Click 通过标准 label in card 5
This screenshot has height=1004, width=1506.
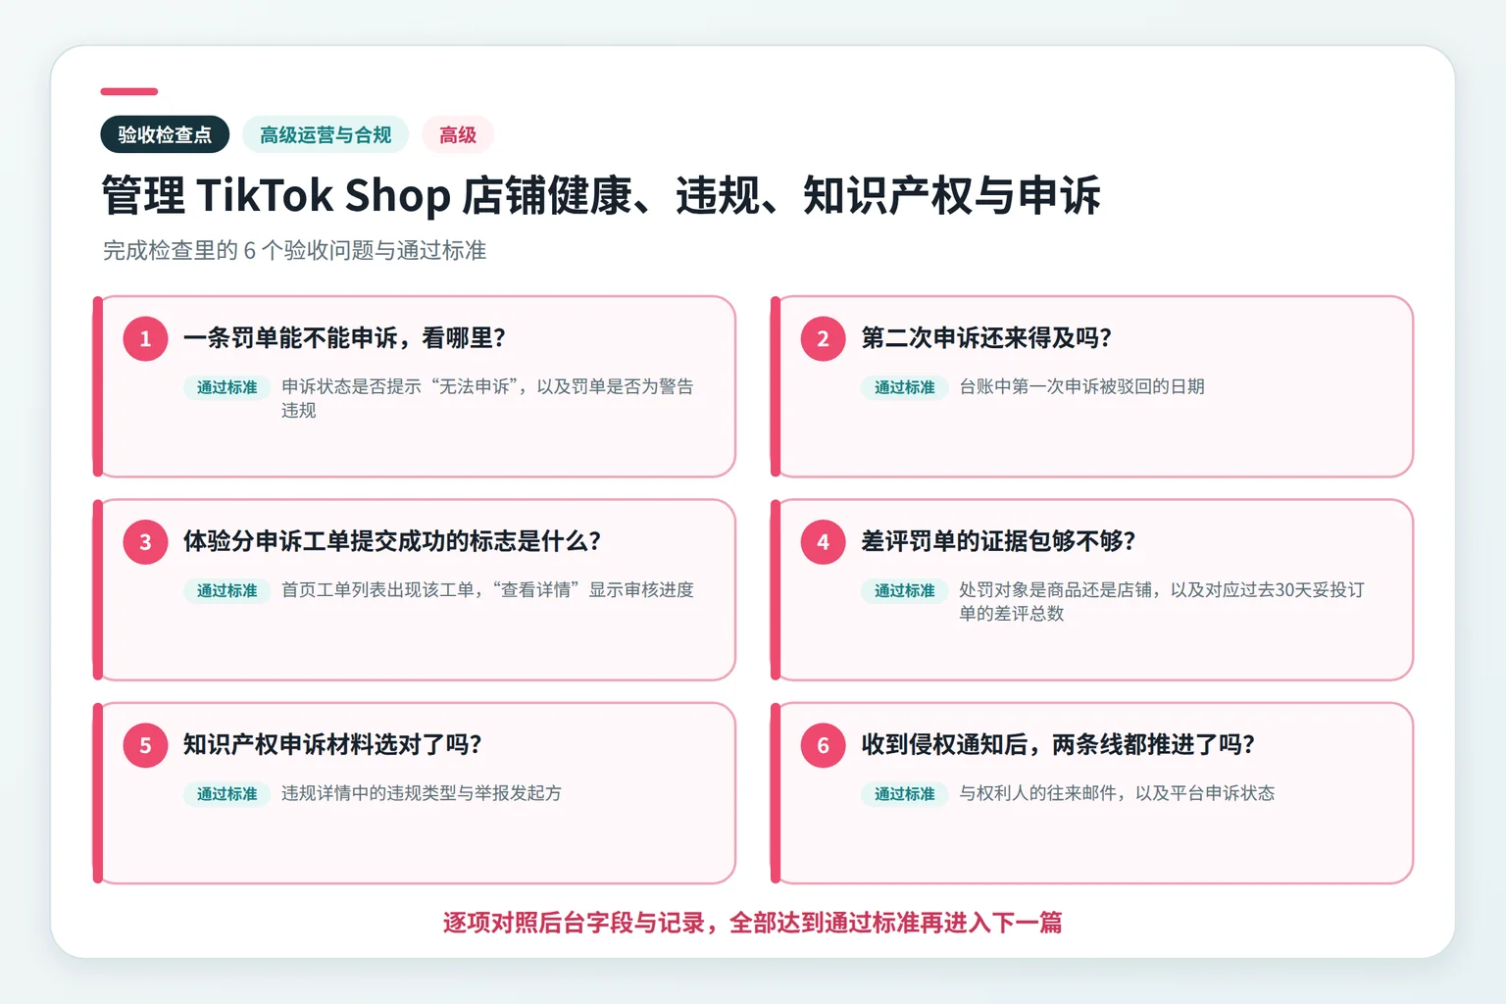pyautogui.click(x=226, y=793)
